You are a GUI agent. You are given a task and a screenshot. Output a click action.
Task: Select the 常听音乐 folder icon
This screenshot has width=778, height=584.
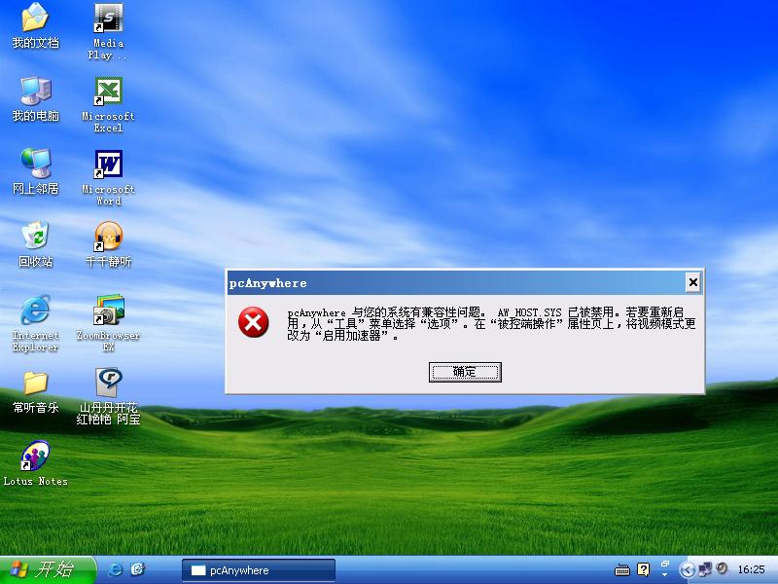(x=35, y=392)
